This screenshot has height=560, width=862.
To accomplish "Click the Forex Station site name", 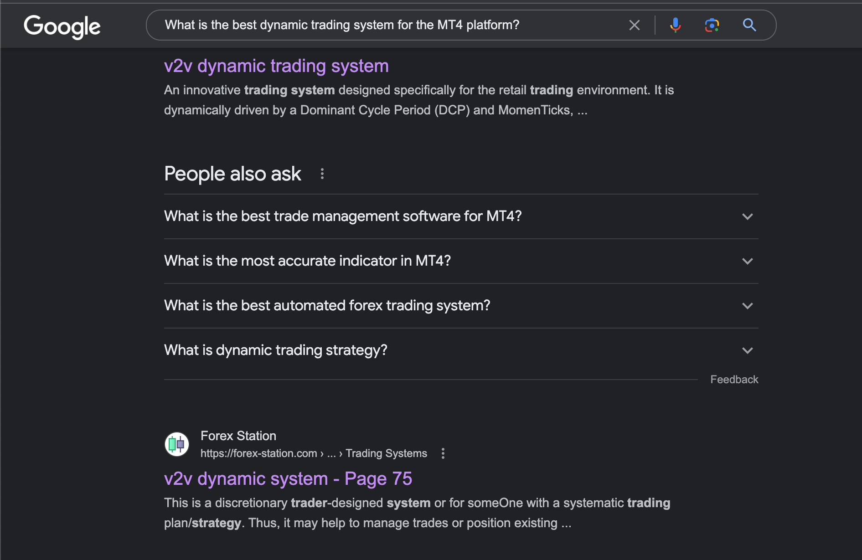I will 238,436.
